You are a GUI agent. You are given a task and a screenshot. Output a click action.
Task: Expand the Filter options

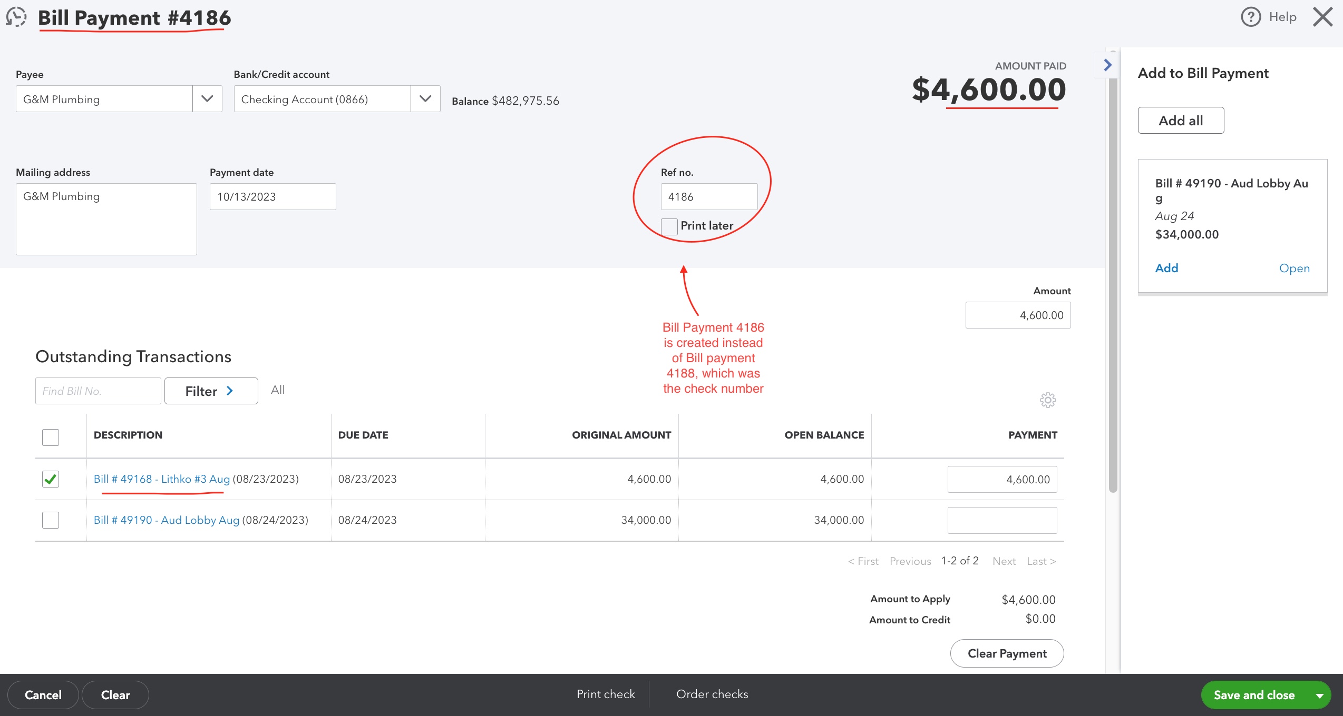pos(210,391)
